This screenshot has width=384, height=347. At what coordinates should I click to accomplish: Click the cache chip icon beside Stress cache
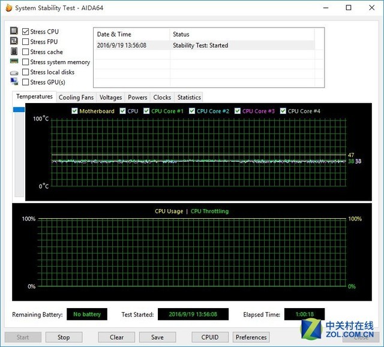coord(14,52)
